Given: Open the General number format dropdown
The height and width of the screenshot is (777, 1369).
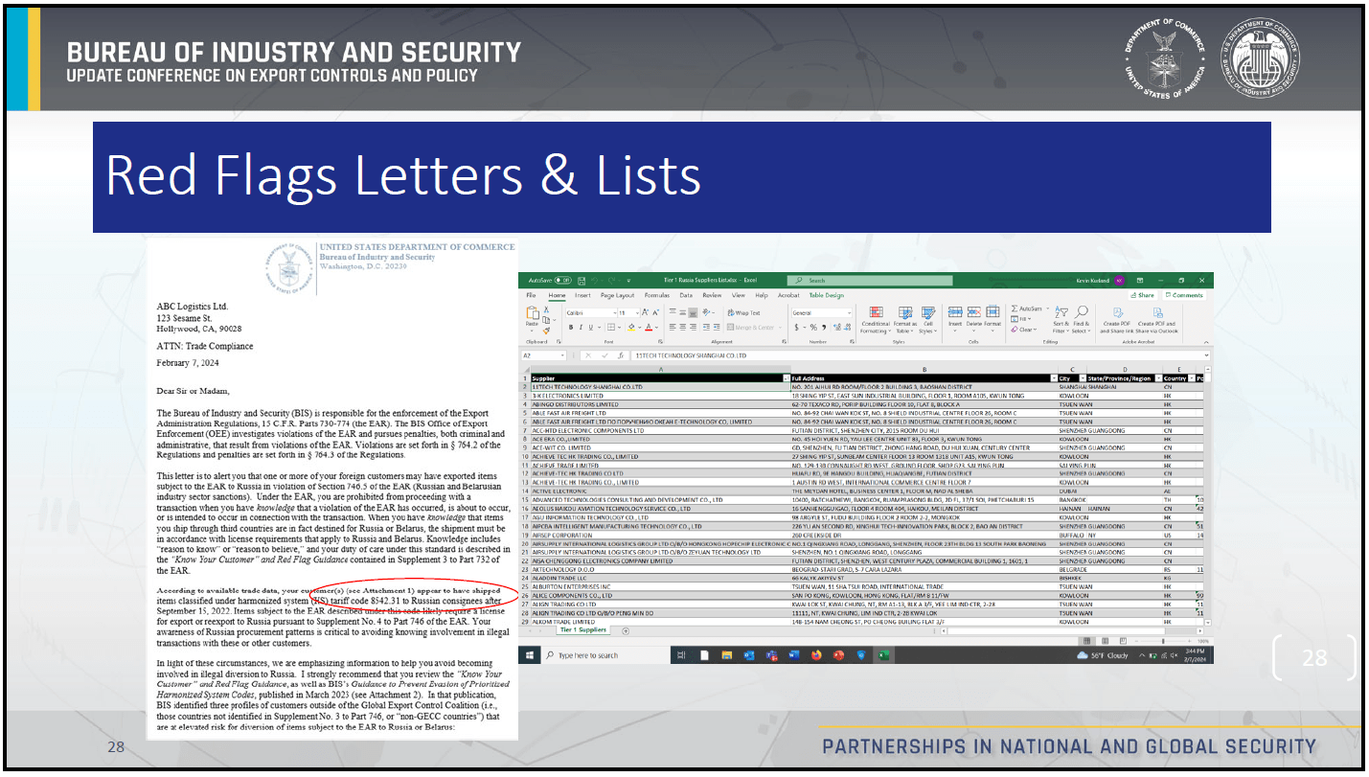Looking at the screenshot, I should point(850,312).
